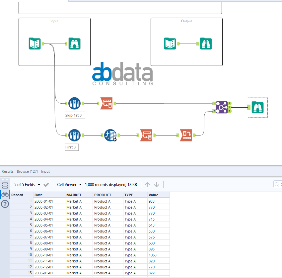Image resolution: width=282 pixels, height=278 pixels.
Task: Move to next record with down arrow
Action: pyautogui.click(x=157, y=185)
